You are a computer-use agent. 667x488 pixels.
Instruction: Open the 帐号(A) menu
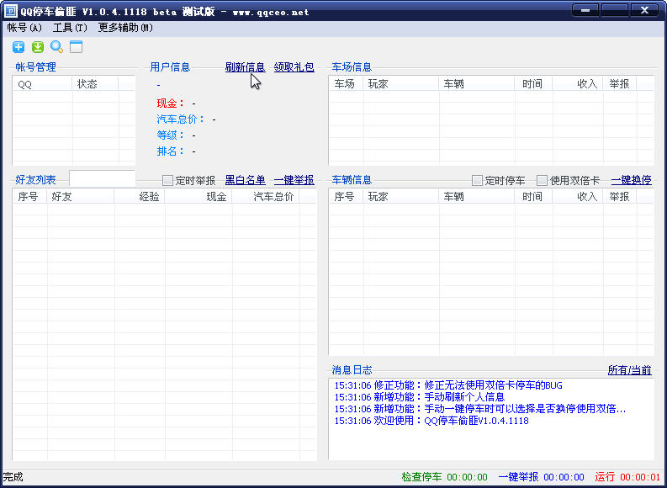(24, 28)
